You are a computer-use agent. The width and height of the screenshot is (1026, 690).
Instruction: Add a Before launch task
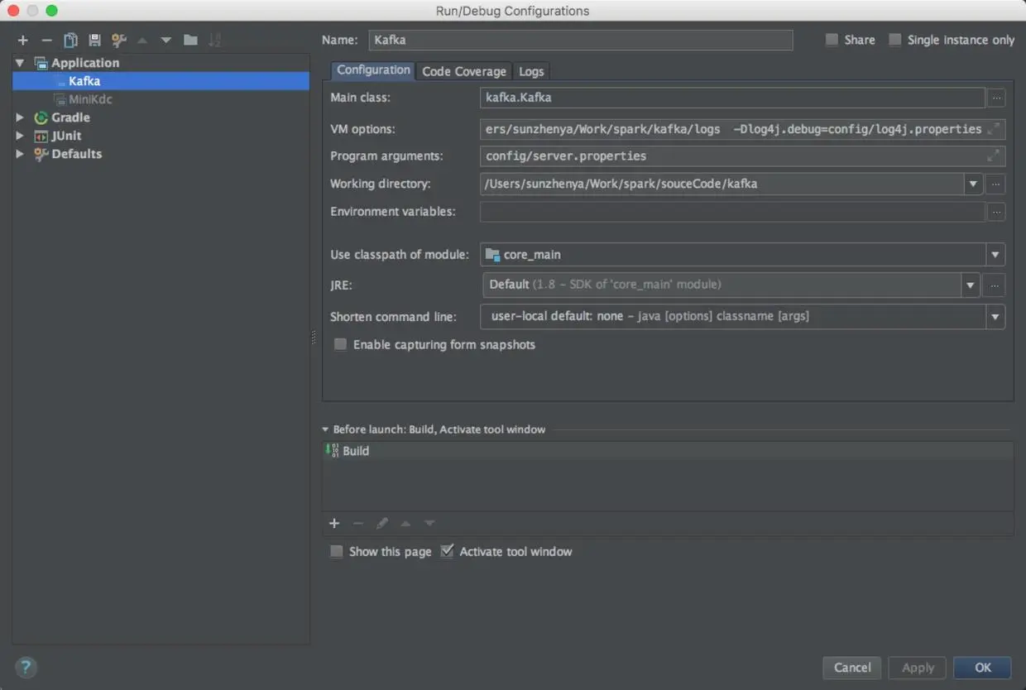[334, 523]
